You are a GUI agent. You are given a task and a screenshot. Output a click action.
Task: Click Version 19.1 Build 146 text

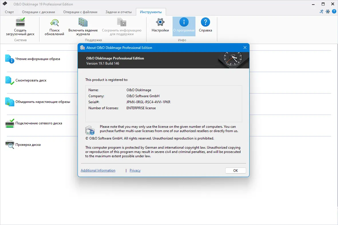click(103, 63)
